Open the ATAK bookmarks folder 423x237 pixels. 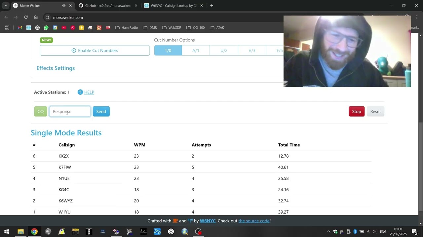(x=217, y=28)
